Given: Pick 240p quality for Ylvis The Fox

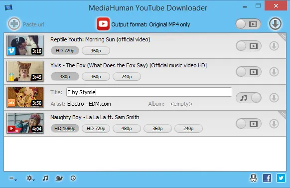Looking at the screenshot, I should (127, 77).
